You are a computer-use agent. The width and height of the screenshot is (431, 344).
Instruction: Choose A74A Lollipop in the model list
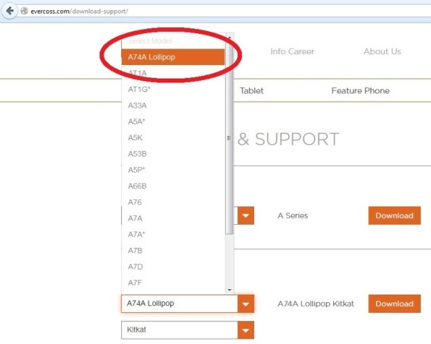[173, 57]
